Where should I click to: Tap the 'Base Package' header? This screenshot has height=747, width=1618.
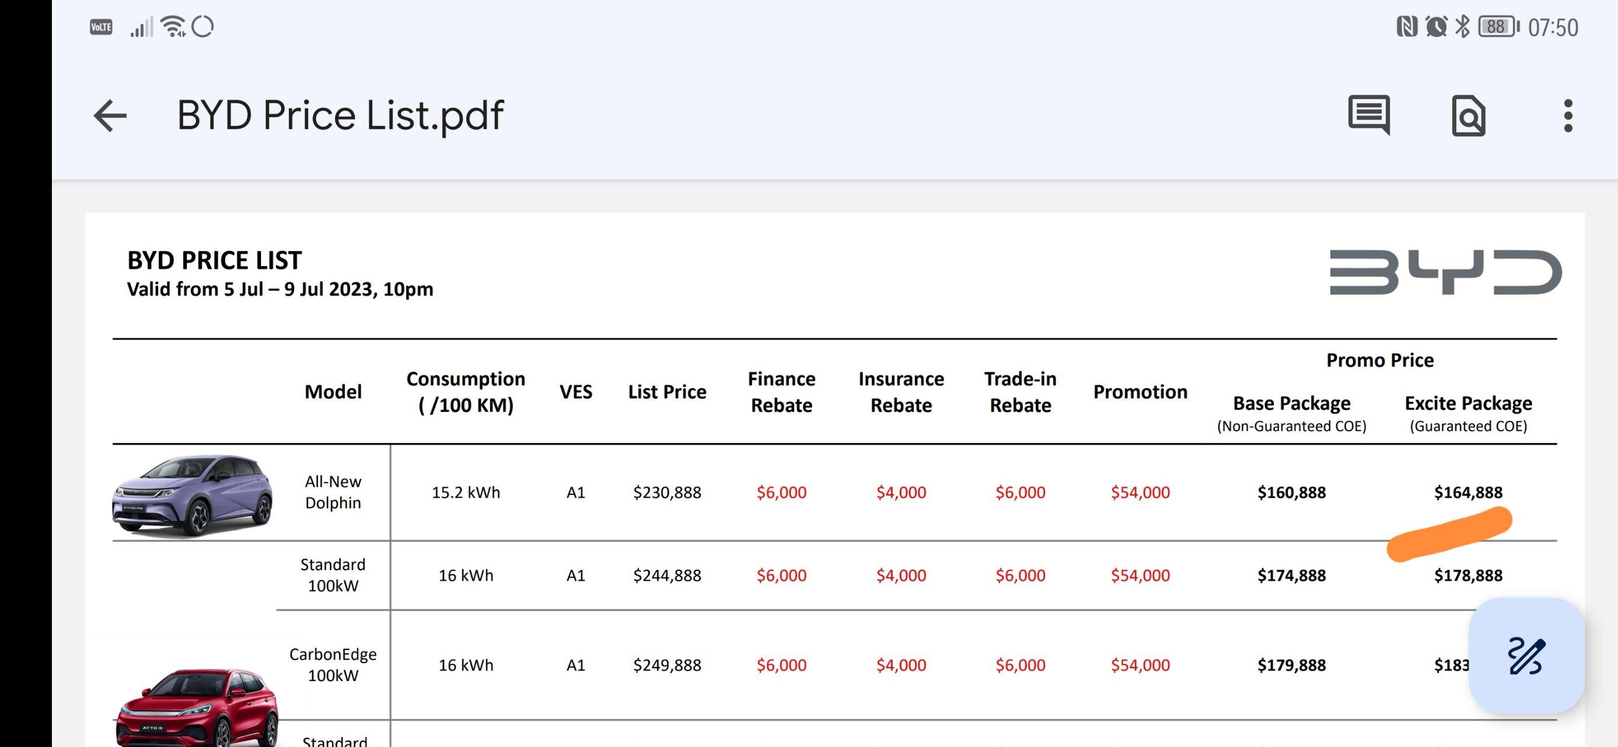1291,403
